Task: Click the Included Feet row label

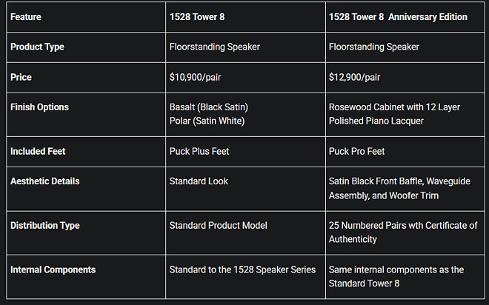Action: [38, 151]
